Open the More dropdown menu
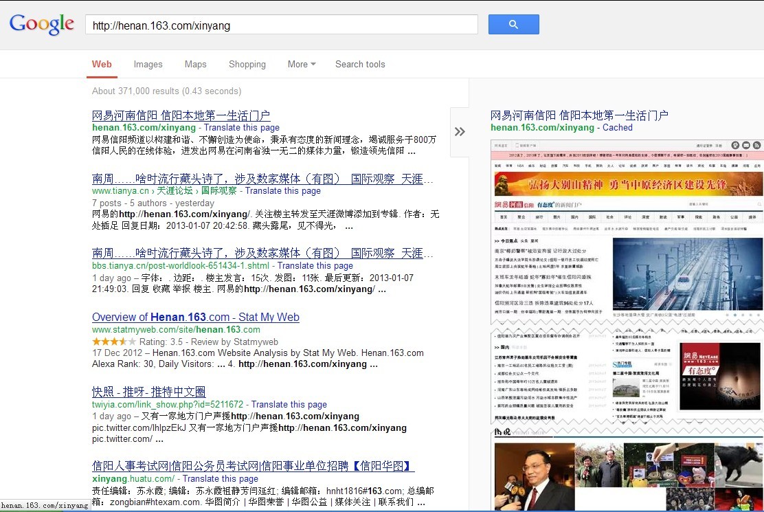Screen dimensions: 764x512 301,64
